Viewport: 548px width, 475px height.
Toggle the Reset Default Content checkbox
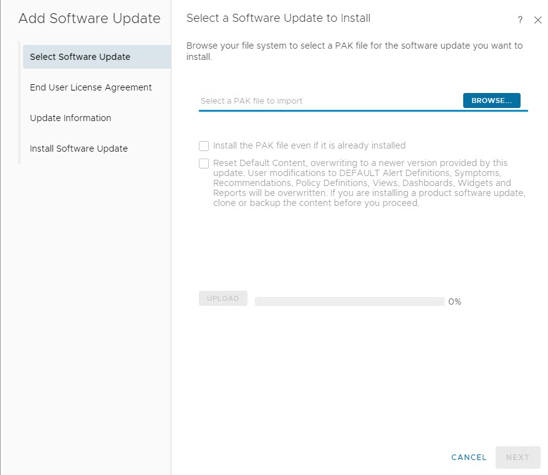click(x=204, y=164)
